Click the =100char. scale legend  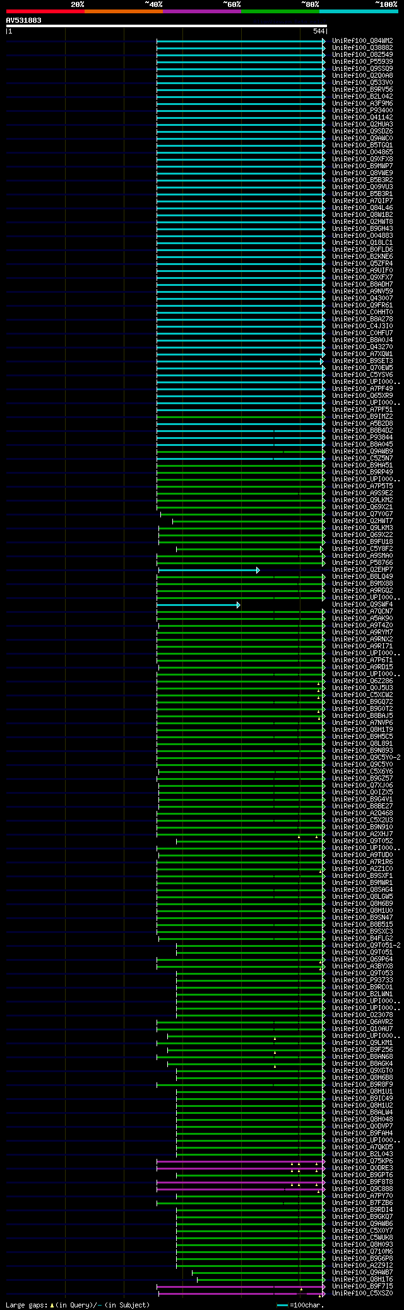pos(300,1305)
